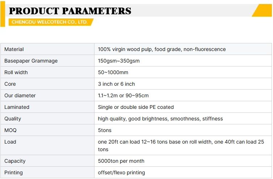Screen dimensions: 273x179
Task: Select the Core row label
Action: coord(10,84)
